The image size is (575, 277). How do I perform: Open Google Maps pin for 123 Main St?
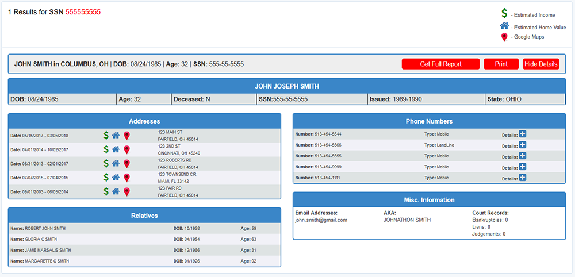pyautogui.click(x=126, y=136)
